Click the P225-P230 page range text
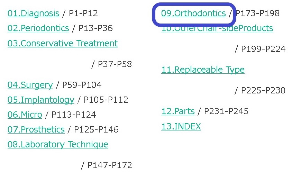 pos(263,91)
